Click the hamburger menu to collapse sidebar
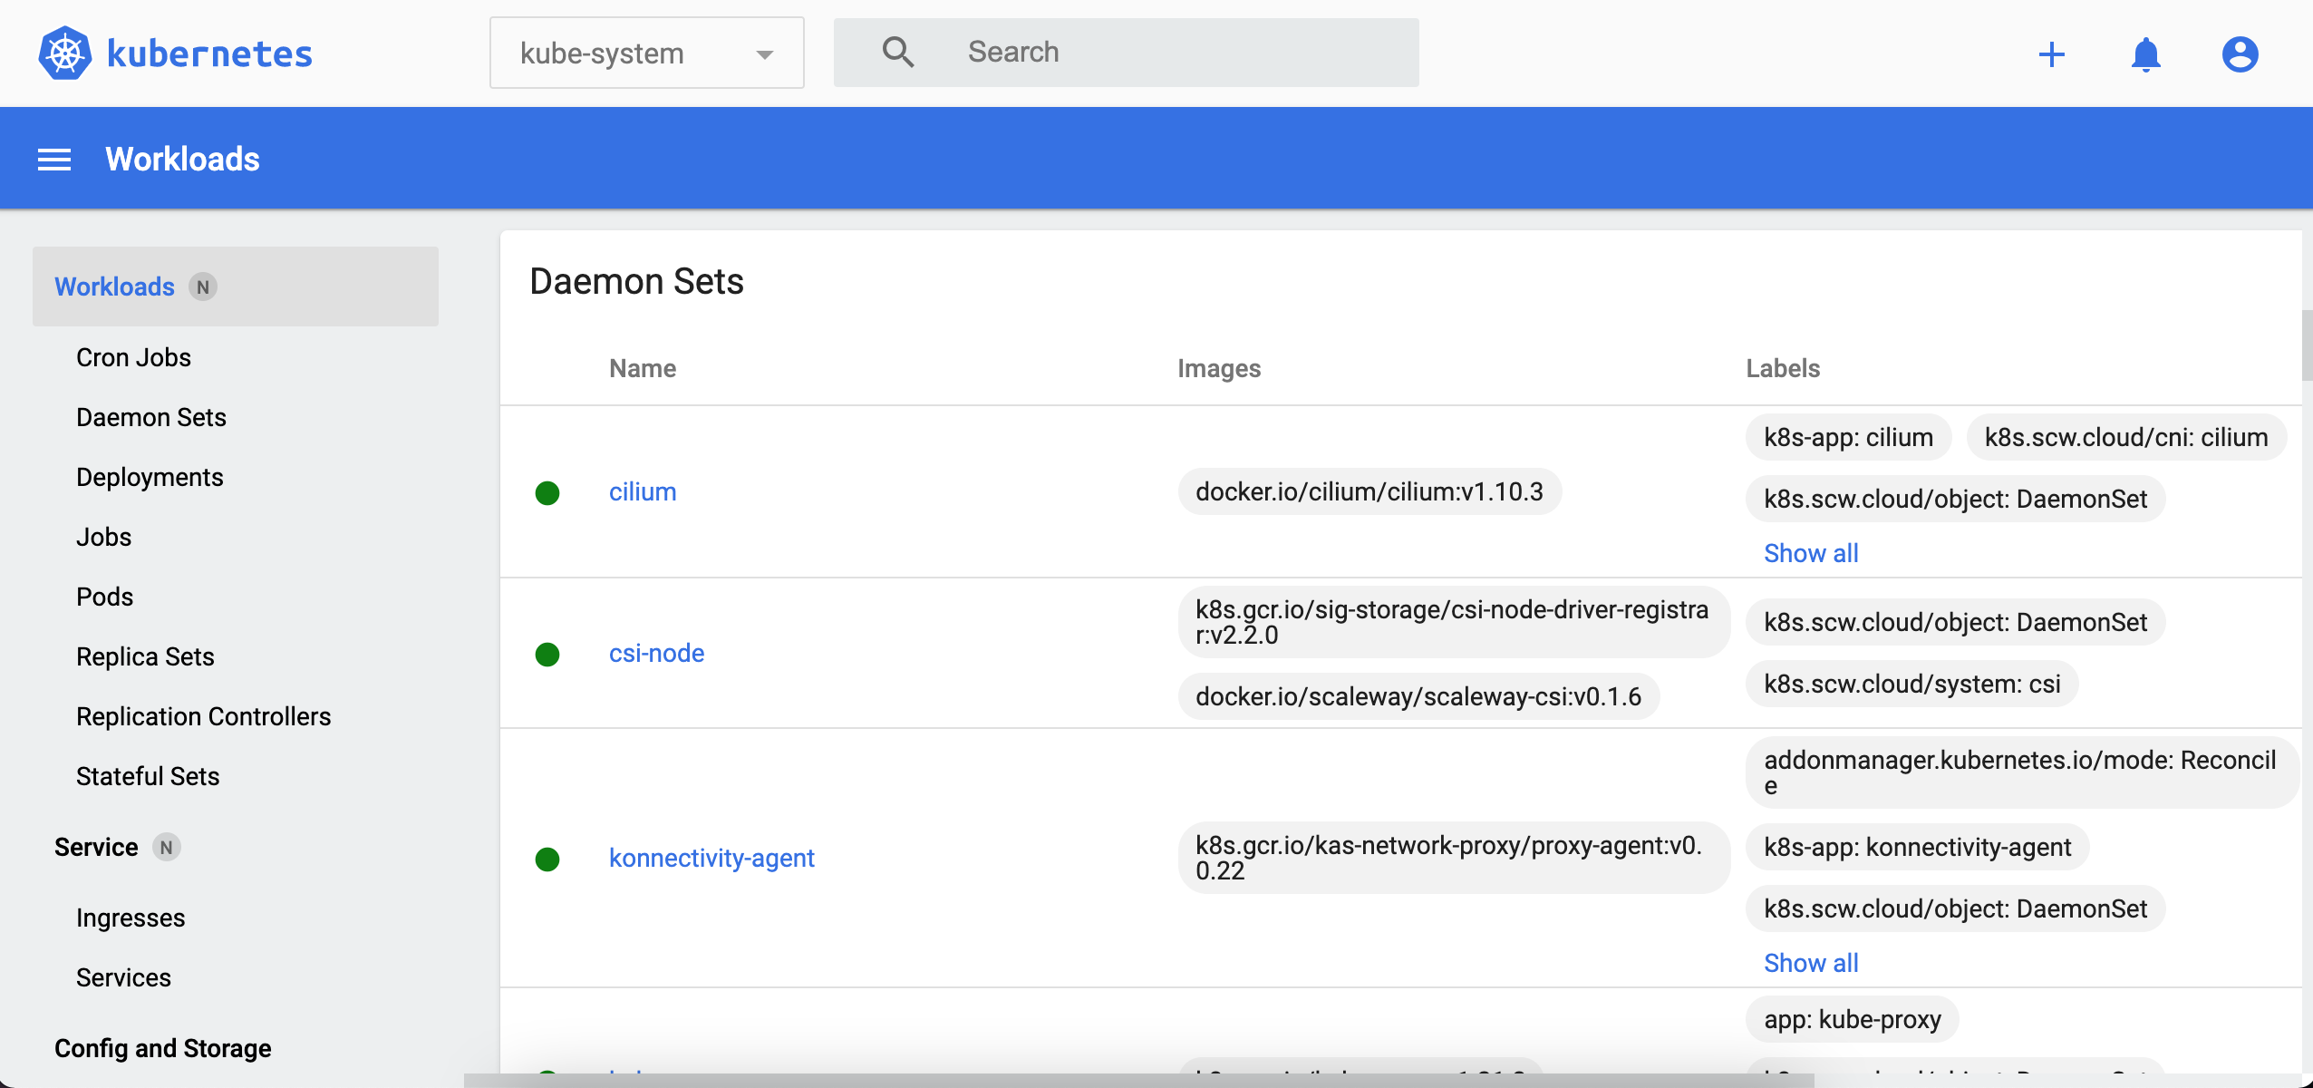Screen dimensions: 2313x1088 [x=53, y=158]
